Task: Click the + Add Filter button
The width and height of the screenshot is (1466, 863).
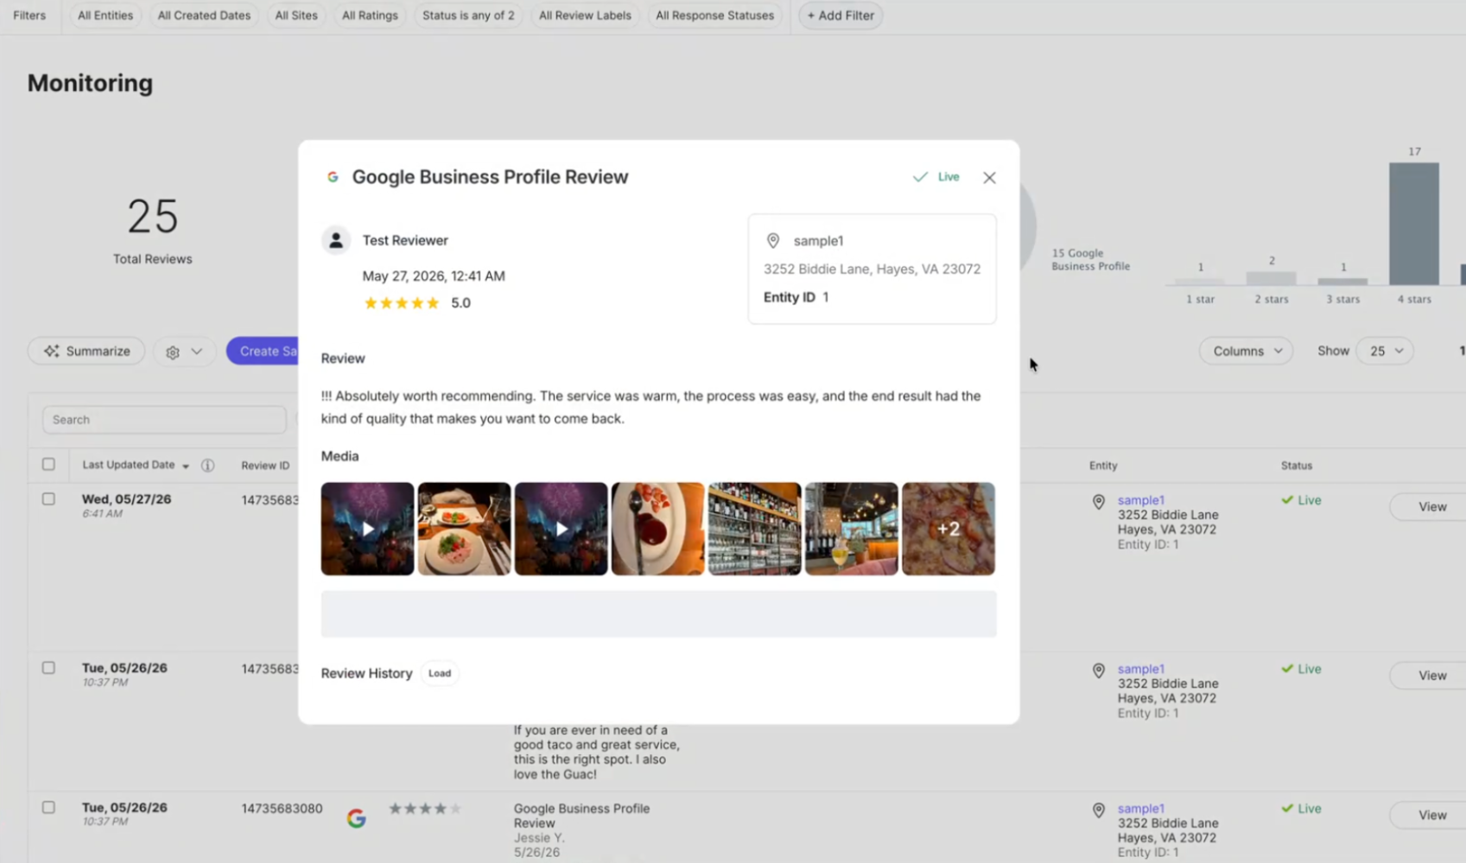Action: point(841,16)
